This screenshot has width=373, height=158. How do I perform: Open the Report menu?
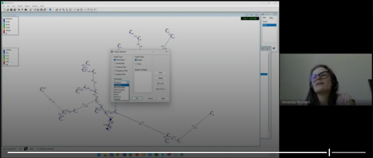click(x=27, y=6)
